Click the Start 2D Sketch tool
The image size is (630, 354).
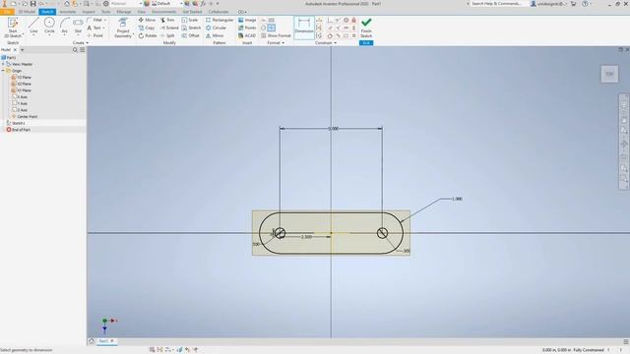[x=13, y=28]
